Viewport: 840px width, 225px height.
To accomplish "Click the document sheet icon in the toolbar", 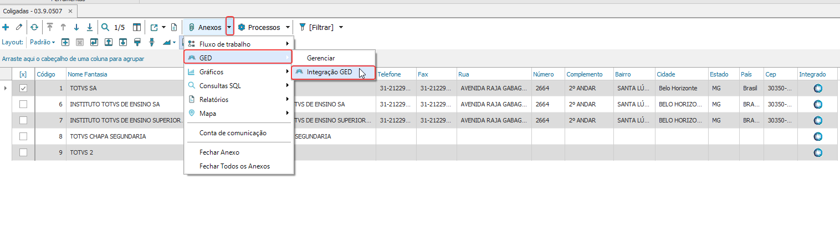I will click(x=174, y=27).
